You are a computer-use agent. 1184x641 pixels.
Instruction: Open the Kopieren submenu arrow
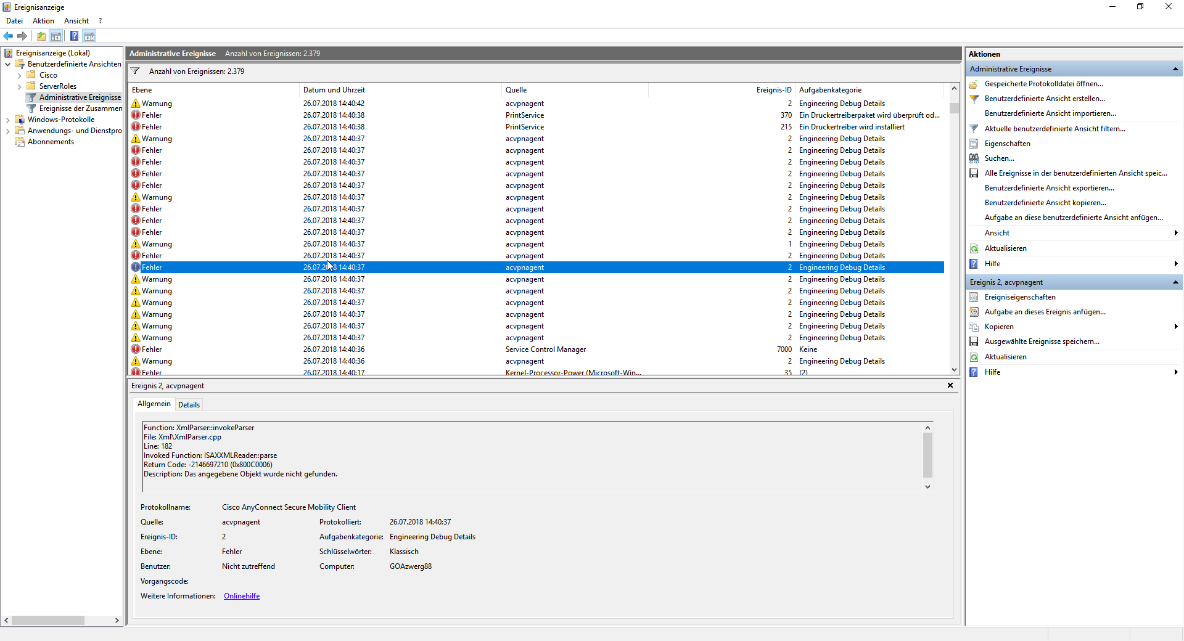point(1176,327)
